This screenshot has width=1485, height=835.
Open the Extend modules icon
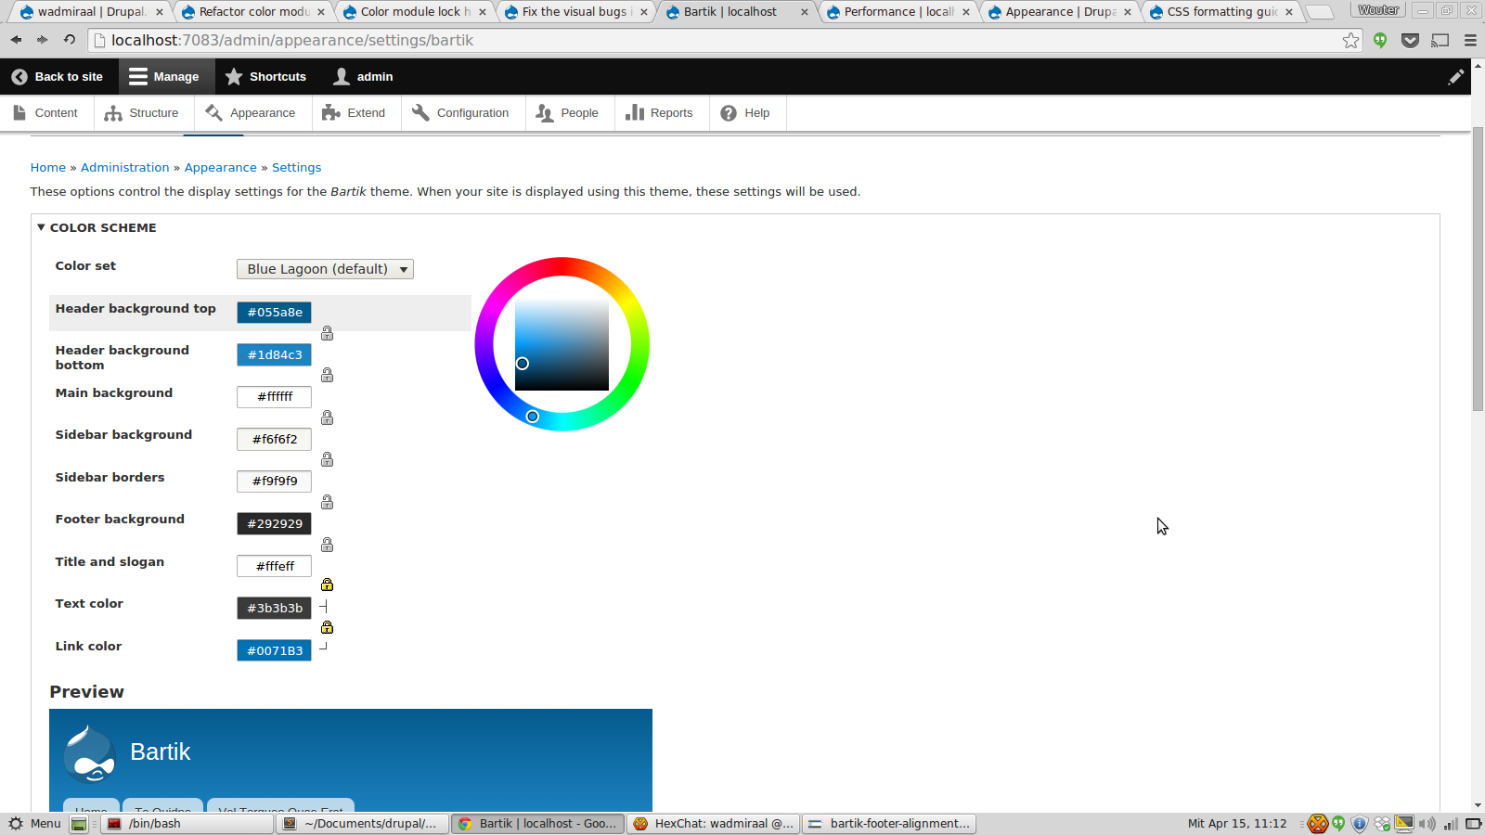point(330,112)
